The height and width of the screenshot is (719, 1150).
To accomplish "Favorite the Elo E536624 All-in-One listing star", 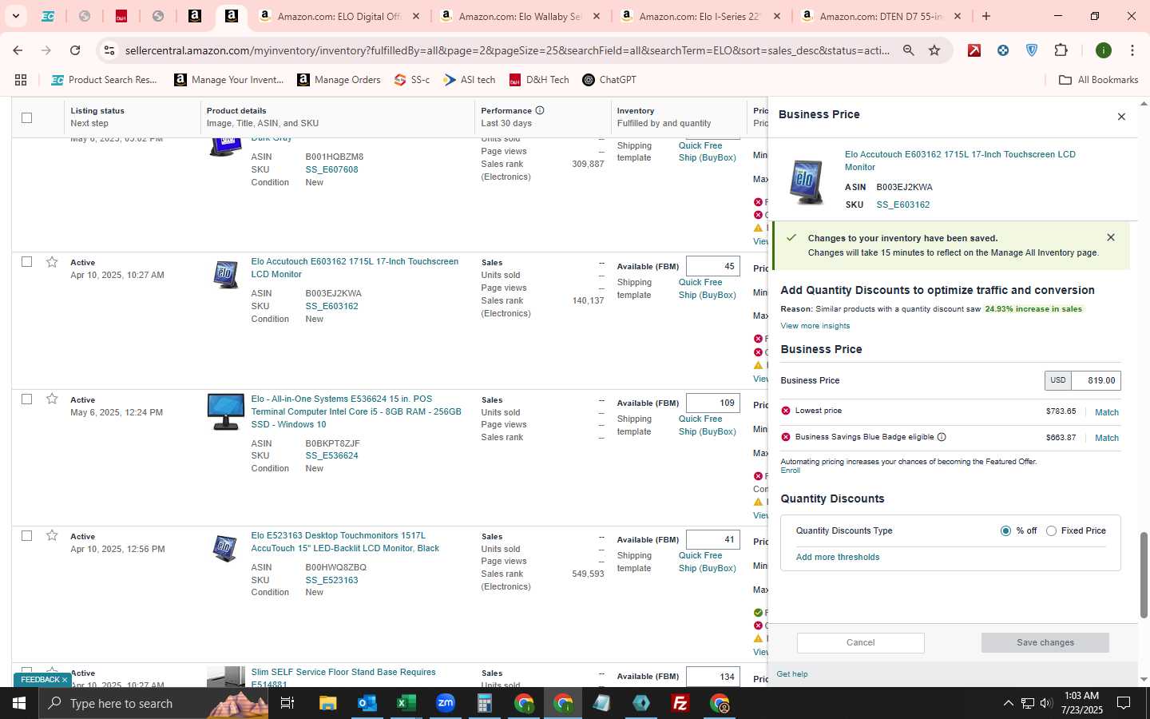I will [x=52, y=399].
